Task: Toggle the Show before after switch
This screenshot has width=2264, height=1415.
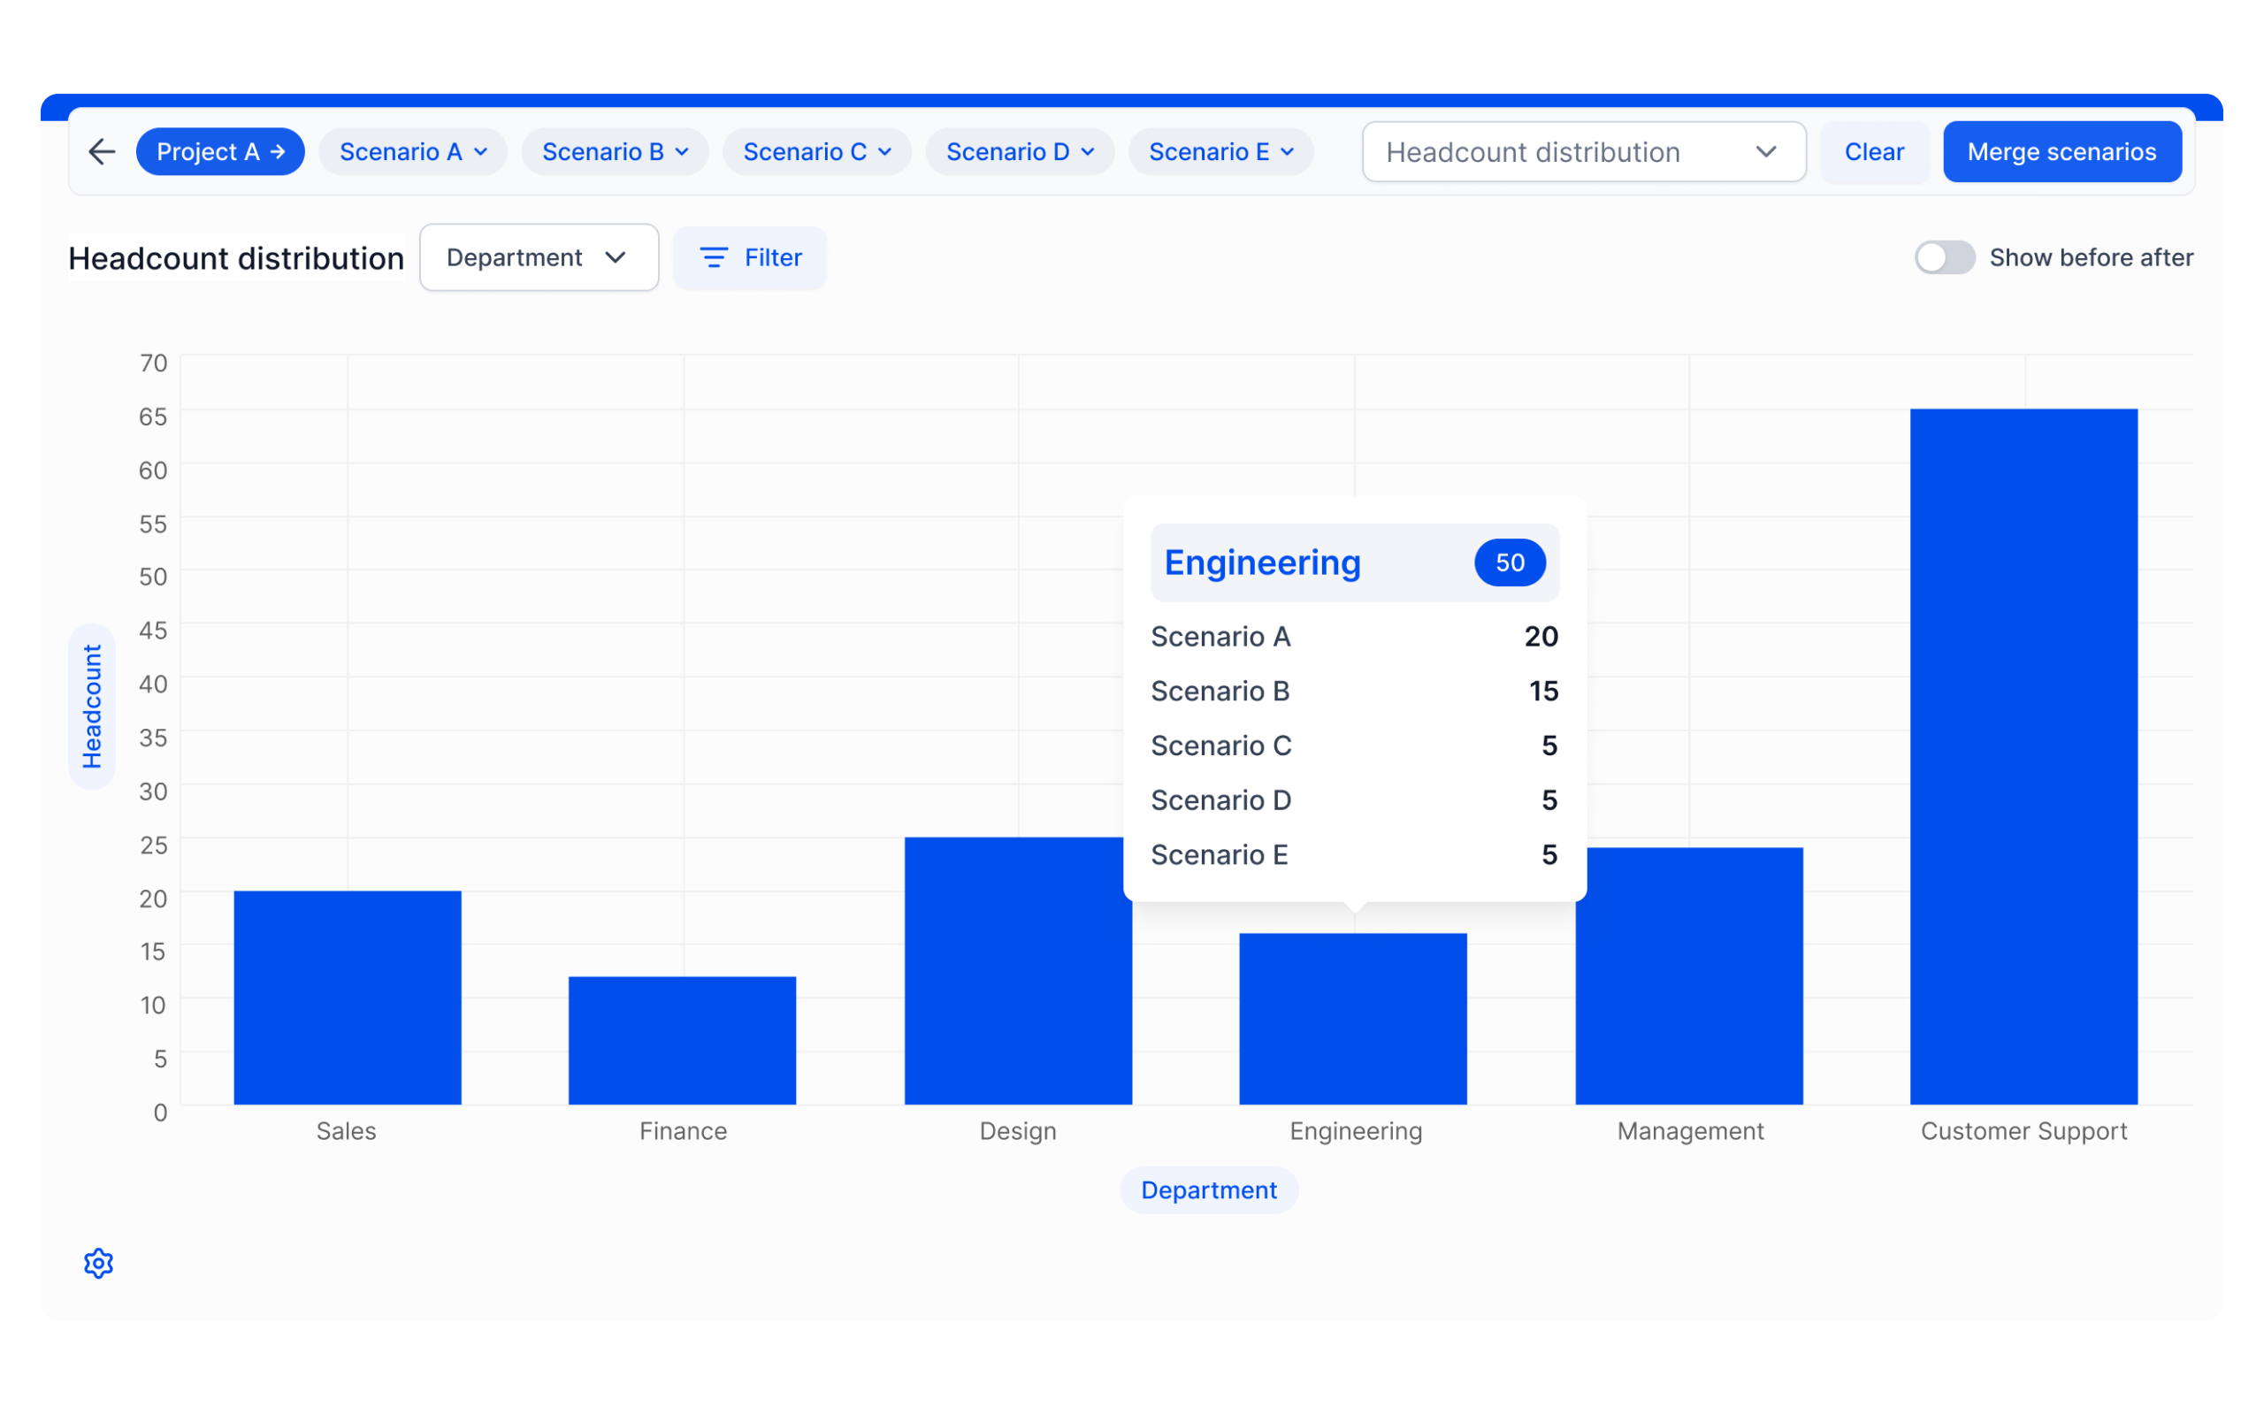Action: (1944, 257)
